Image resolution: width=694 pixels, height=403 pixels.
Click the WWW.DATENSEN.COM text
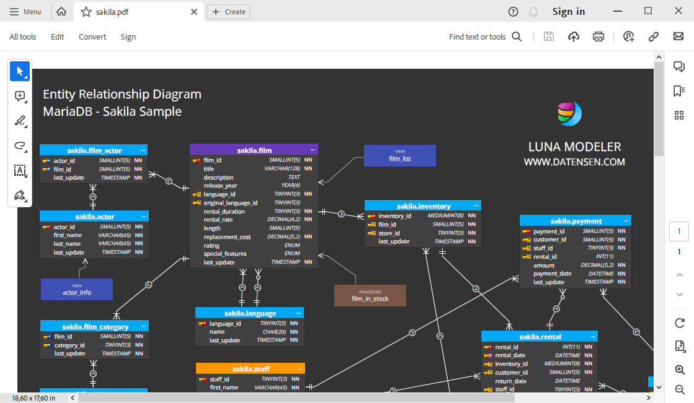pyautogui.click(x=574, y=162)
